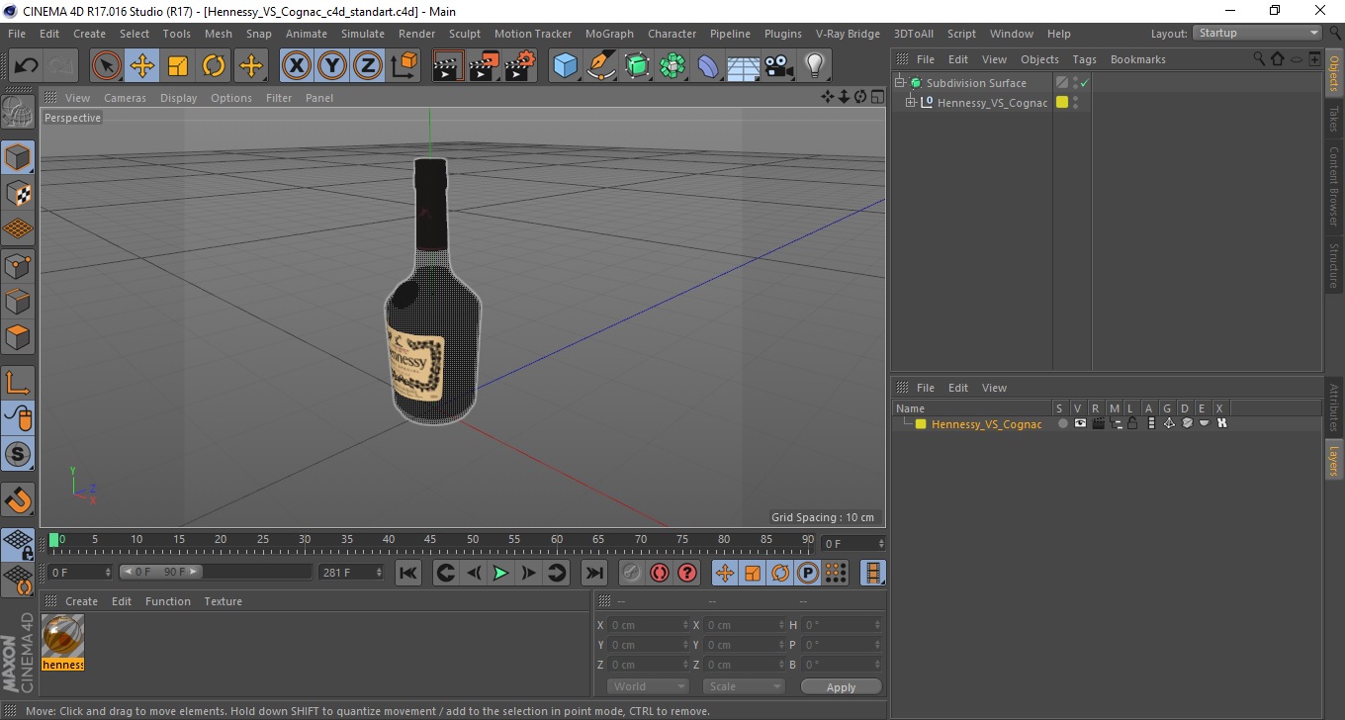Click the magnet Workplane snap icon

[x=18, y=499]
